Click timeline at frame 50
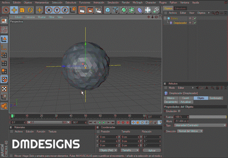 [x=85, y=117]
